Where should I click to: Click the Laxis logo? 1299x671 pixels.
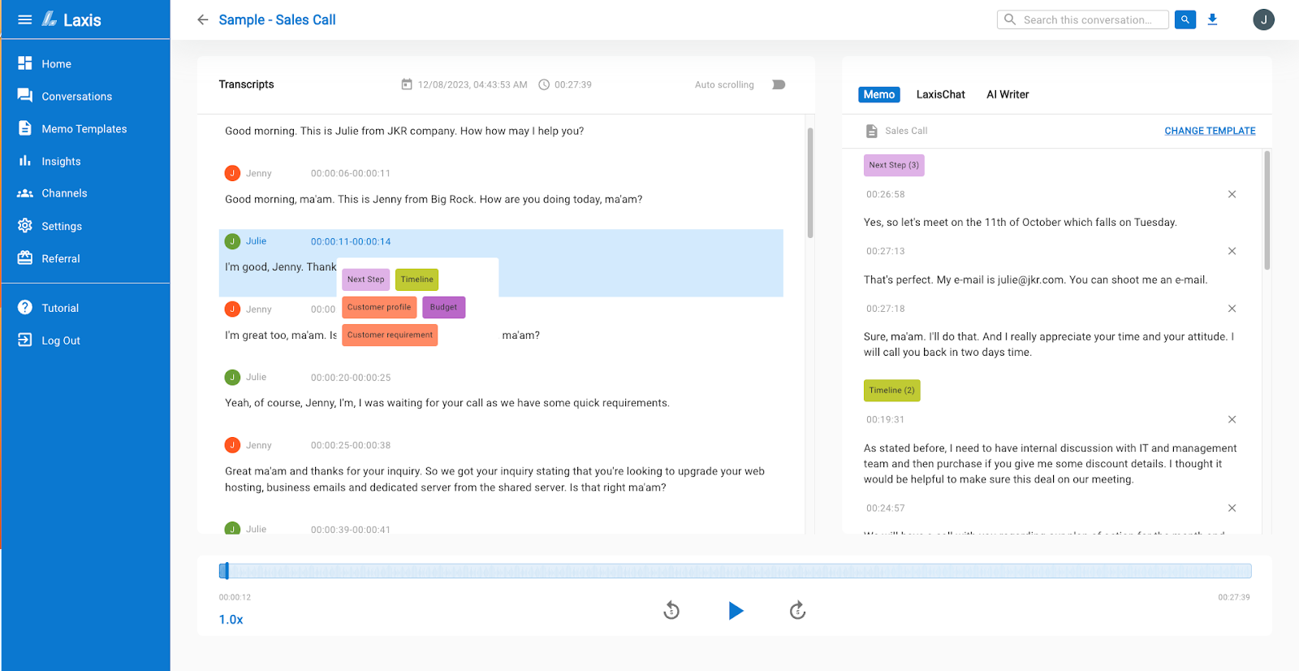click(71, 19)
